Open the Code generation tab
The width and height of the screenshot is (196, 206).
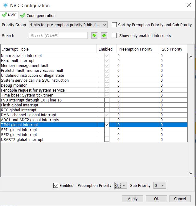click(38, 15)
